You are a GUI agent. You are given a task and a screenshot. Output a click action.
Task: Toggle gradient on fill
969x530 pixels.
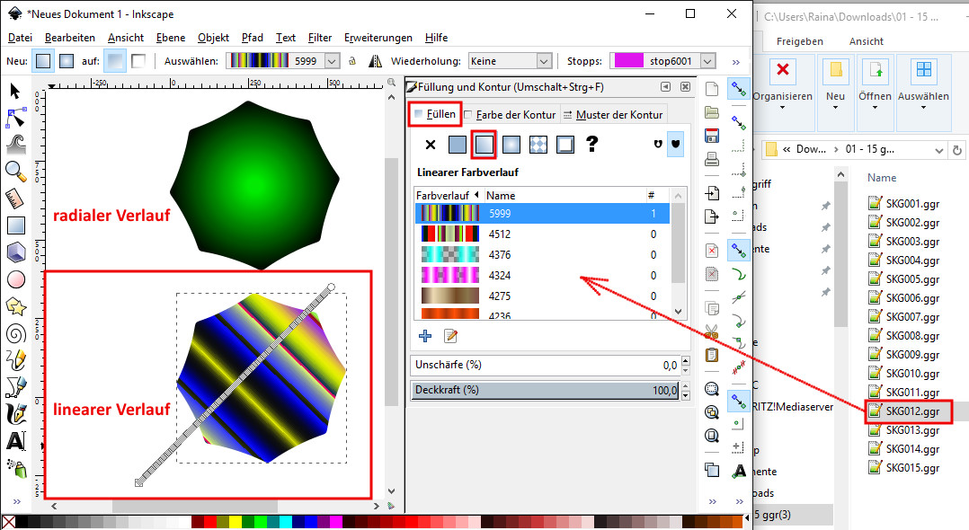coord(114,61)
